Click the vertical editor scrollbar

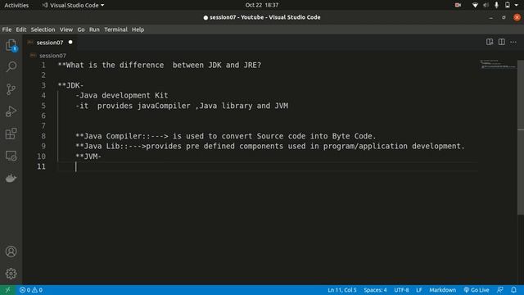521,137
